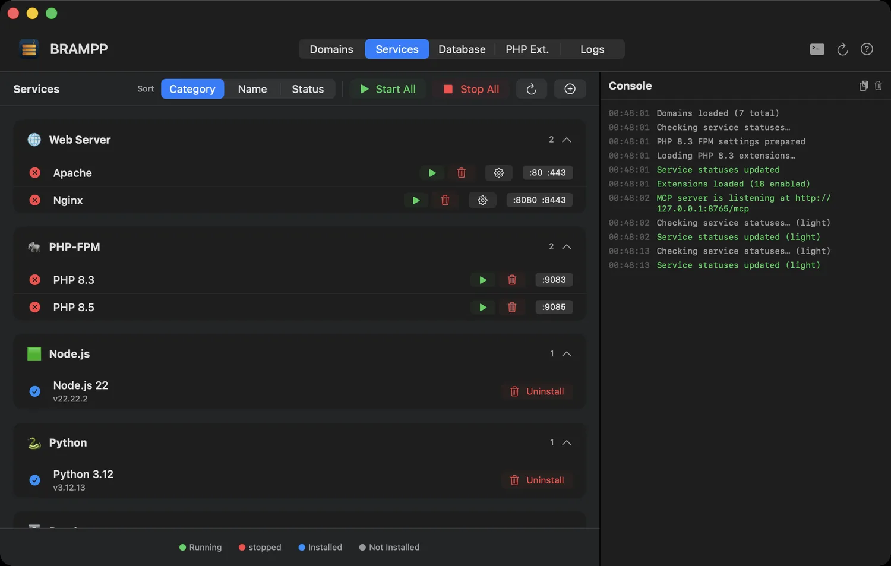The width and height of the screenshot is (891, 566).
Task: Click Start All button
Action: [388, 89]
